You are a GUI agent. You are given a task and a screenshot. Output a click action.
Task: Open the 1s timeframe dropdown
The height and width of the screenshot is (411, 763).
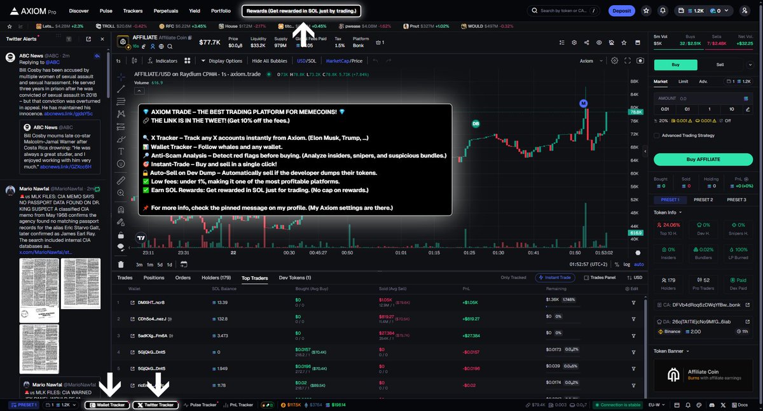tap(119, 60)
